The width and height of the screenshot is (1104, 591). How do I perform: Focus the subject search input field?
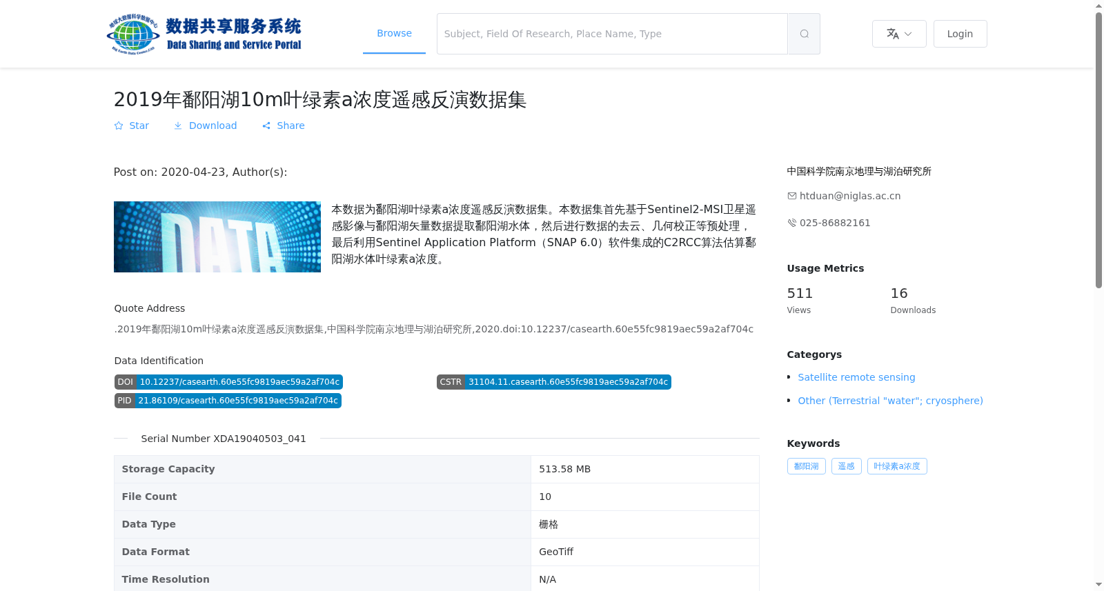point(612,34)
